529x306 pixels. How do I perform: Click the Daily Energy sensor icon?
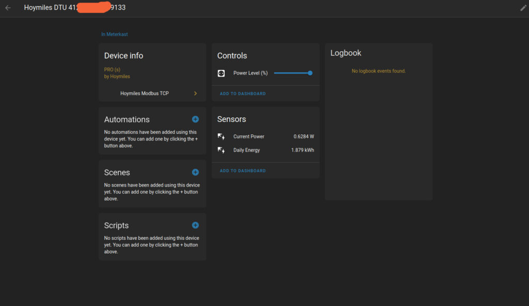[x=221, y=150]
